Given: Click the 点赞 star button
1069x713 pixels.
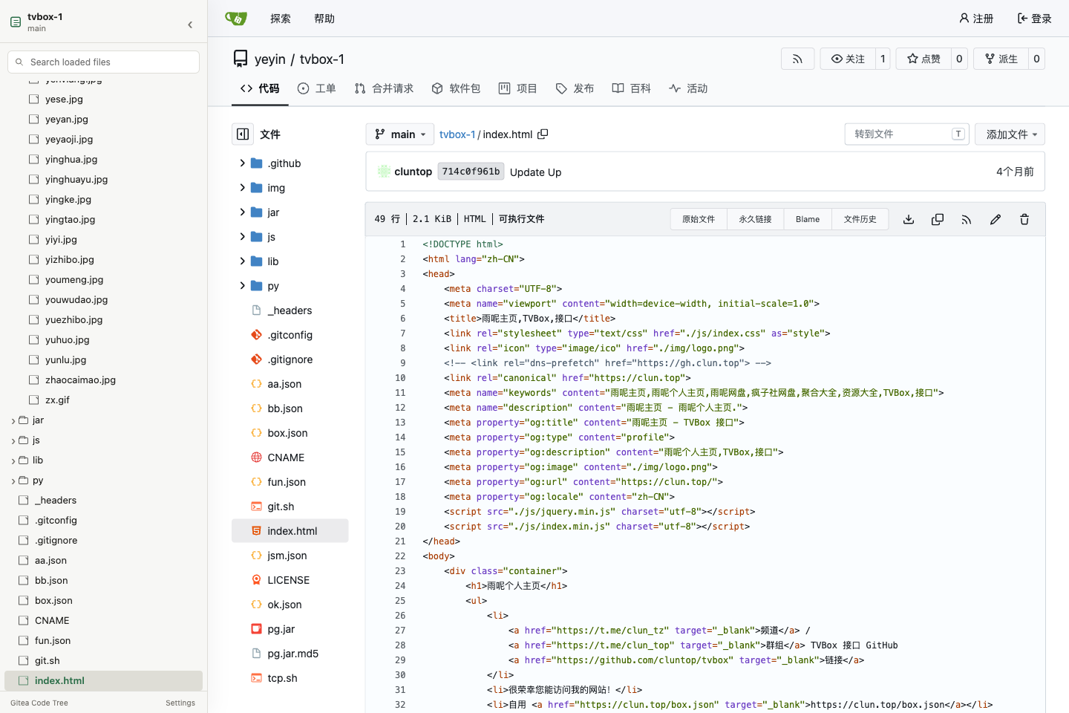Looking at the screenshot, I should (923, 59).
